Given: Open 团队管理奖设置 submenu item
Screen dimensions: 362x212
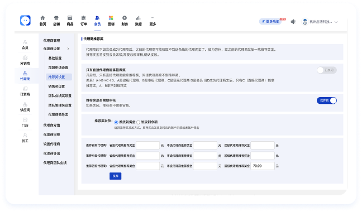Looking at the screenshot, I should (60, 105).
